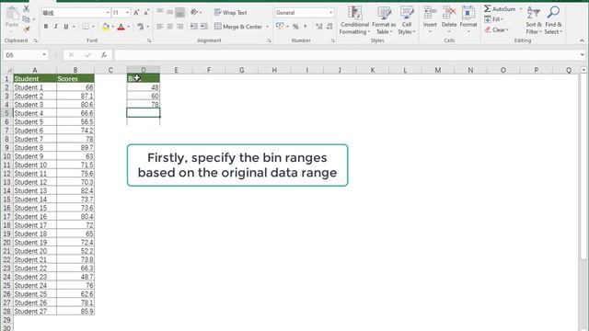The width and height of the screenshot is (589, 331).
Task: Click cell with score 87.1
Action: (x=75, y=96)
